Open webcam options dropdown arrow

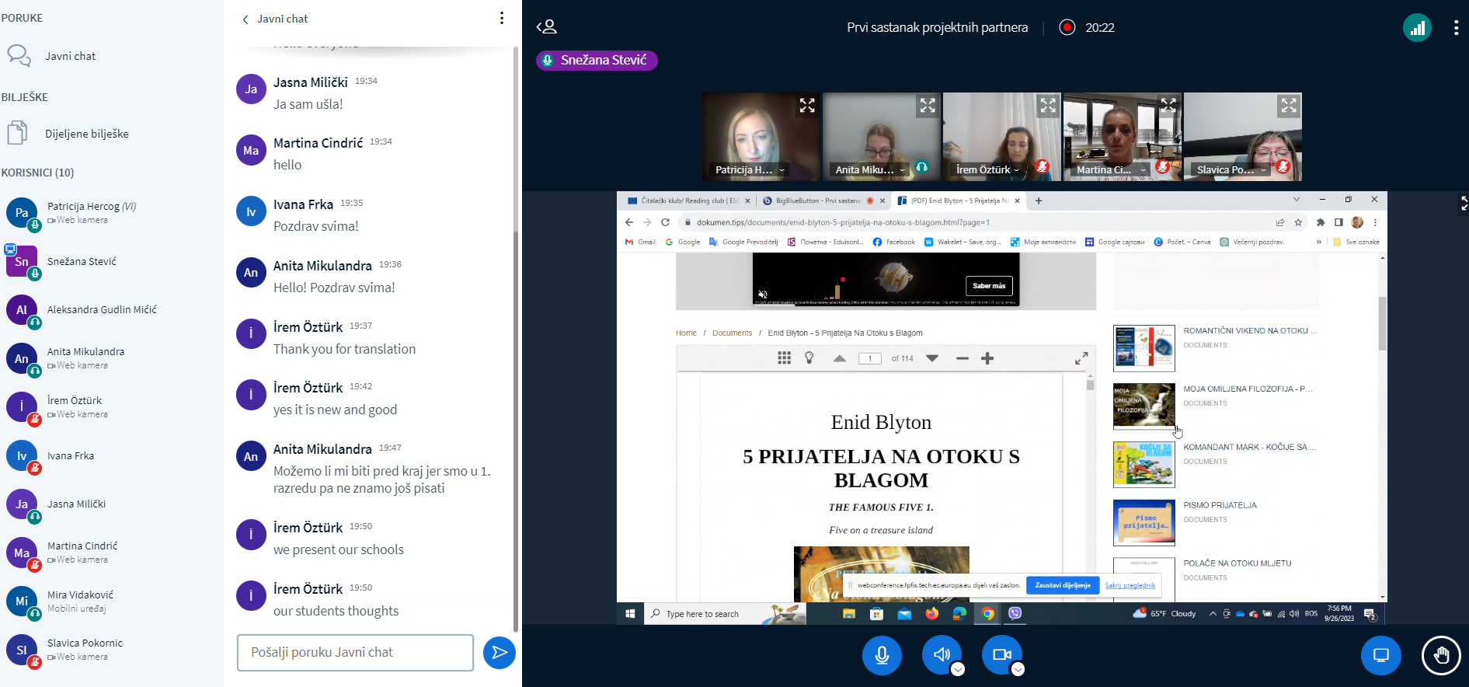(1018, 670)
